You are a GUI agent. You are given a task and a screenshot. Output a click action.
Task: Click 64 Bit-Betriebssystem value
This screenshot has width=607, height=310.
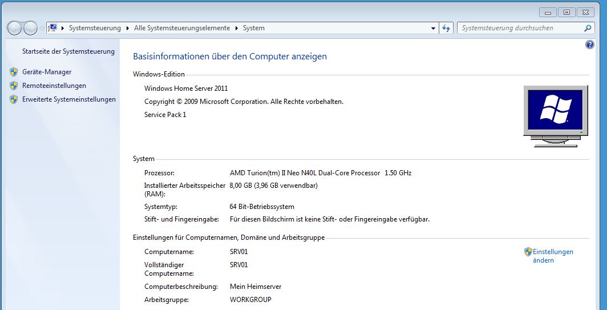click(x=262, y=207)
